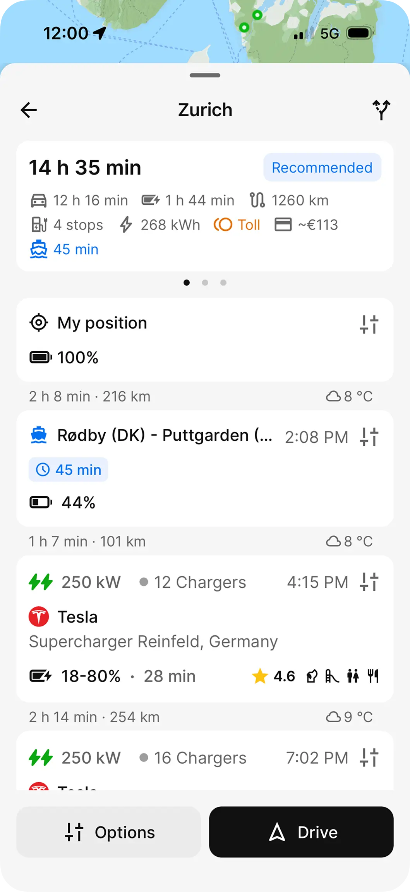The image size is (410, 892).
Task: Select the second route page dot
Action: (205, 283)
